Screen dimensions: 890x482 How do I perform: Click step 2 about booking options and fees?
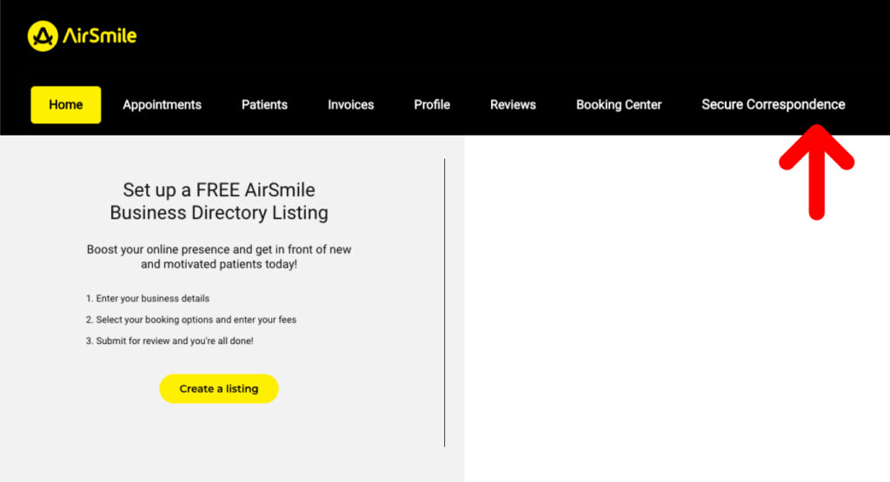(x=191, y=320)
